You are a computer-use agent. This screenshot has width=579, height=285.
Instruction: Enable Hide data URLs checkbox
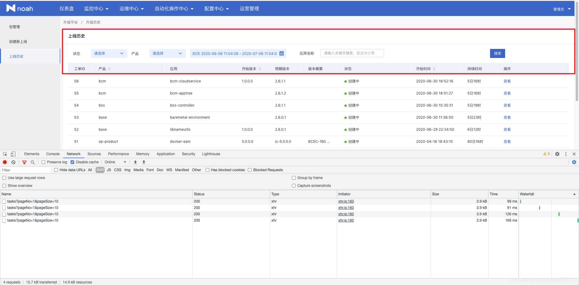tap(56, 170)
